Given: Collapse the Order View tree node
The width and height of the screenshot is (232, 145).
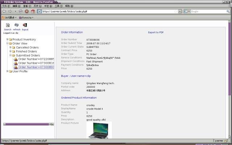Looking at the screenshot, I should pos(7,43).
